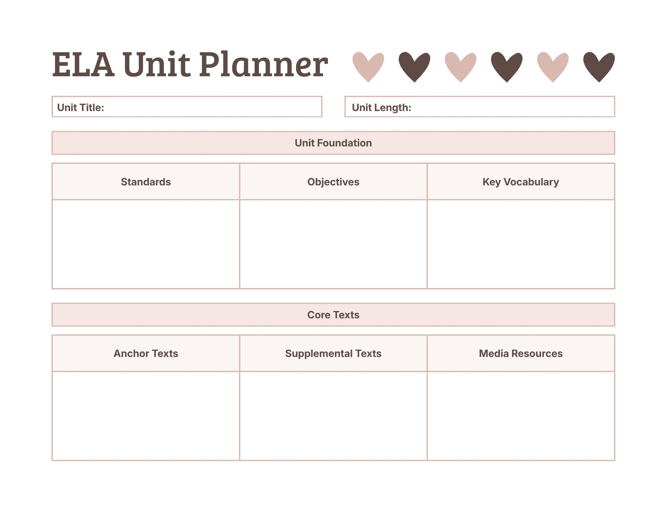Screen dimensions: 667x515
Task: Click the empty cell under Objectives
Action: [x=333, y=244]
